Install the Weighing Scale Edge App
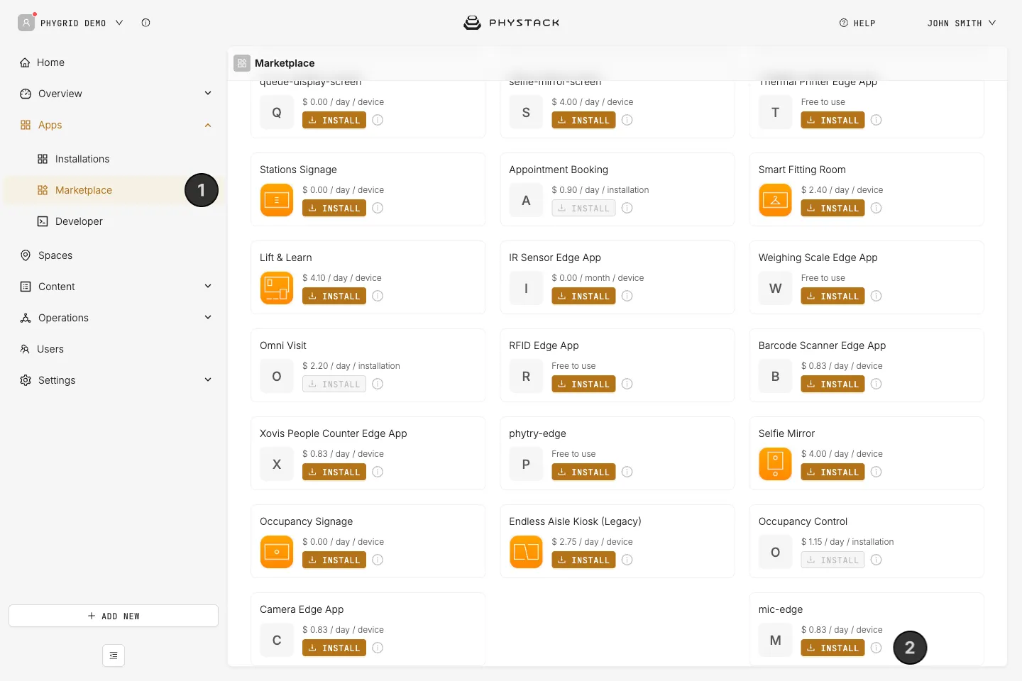1022x681 pixels. tap(833, 296)
